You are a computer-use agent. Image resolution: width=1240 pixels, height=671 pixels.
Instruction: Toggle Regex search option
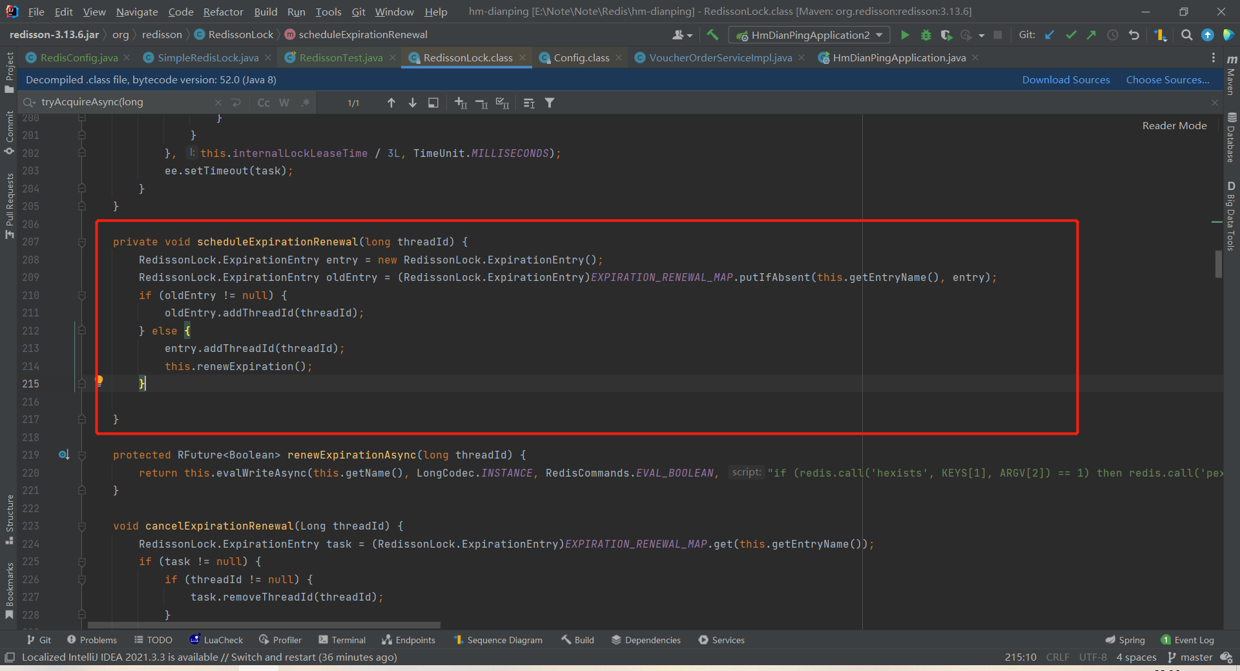point(305,103)
